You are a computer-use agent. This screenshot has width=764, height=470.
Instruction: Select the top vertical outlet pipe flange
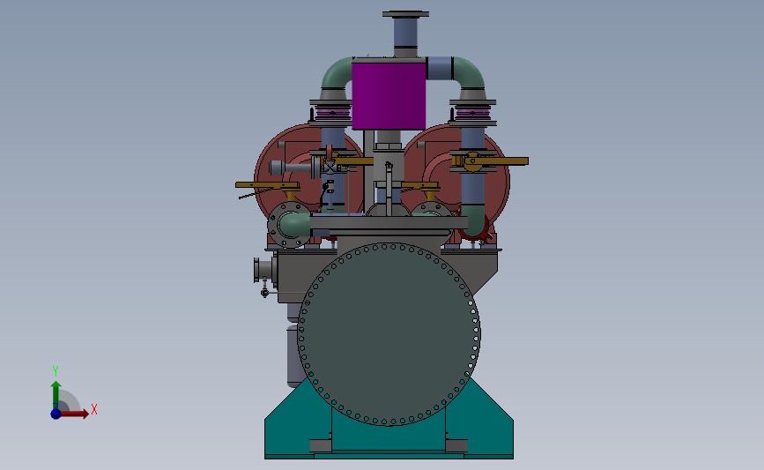pyautogui.click(x=405, y=14)
